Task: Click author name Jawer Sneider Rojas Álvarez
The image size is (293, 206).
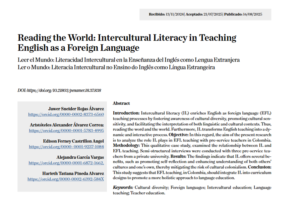Action: 76,108
